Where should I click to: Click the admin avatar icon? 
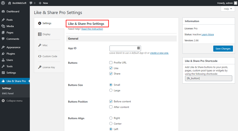235,3
